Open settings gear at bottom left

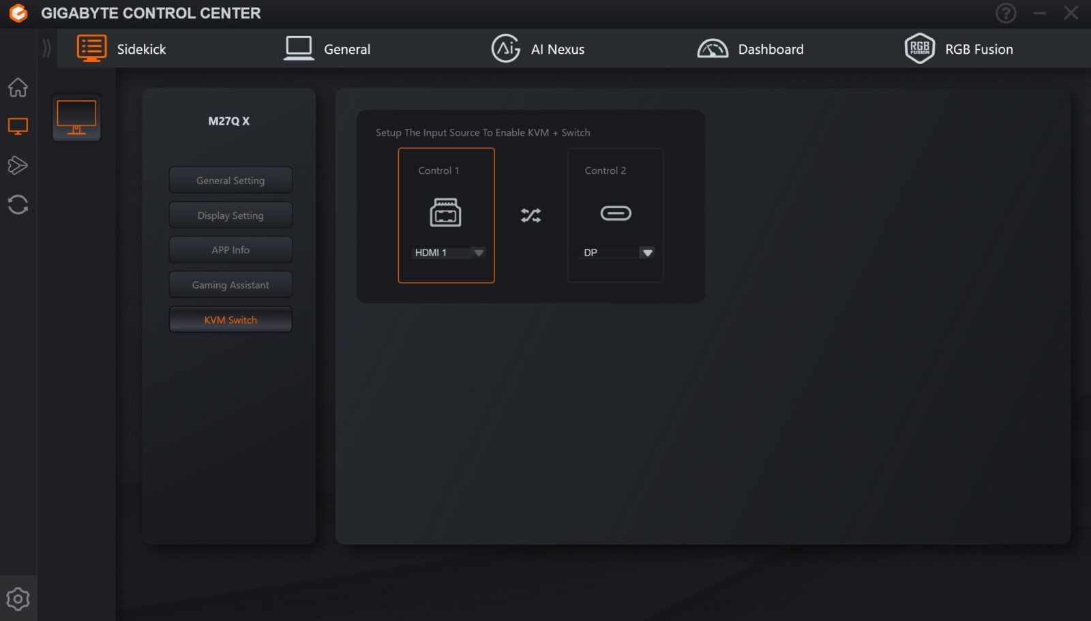coord(18,599)
